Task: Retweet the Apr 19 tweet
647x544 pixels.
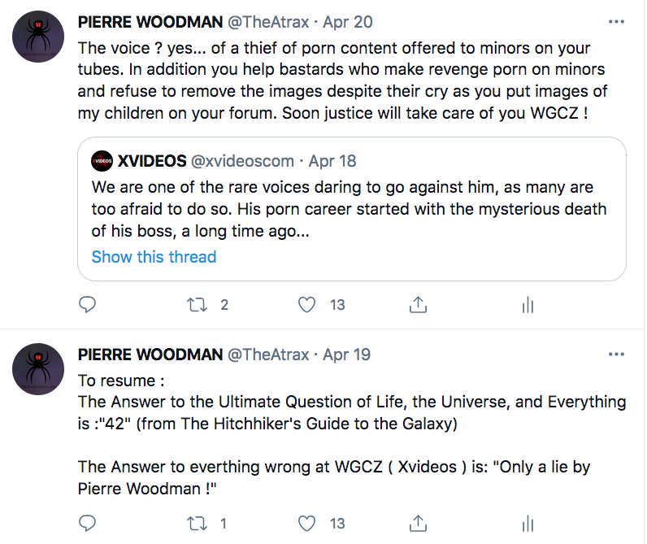Action: [x=196, y=523]
